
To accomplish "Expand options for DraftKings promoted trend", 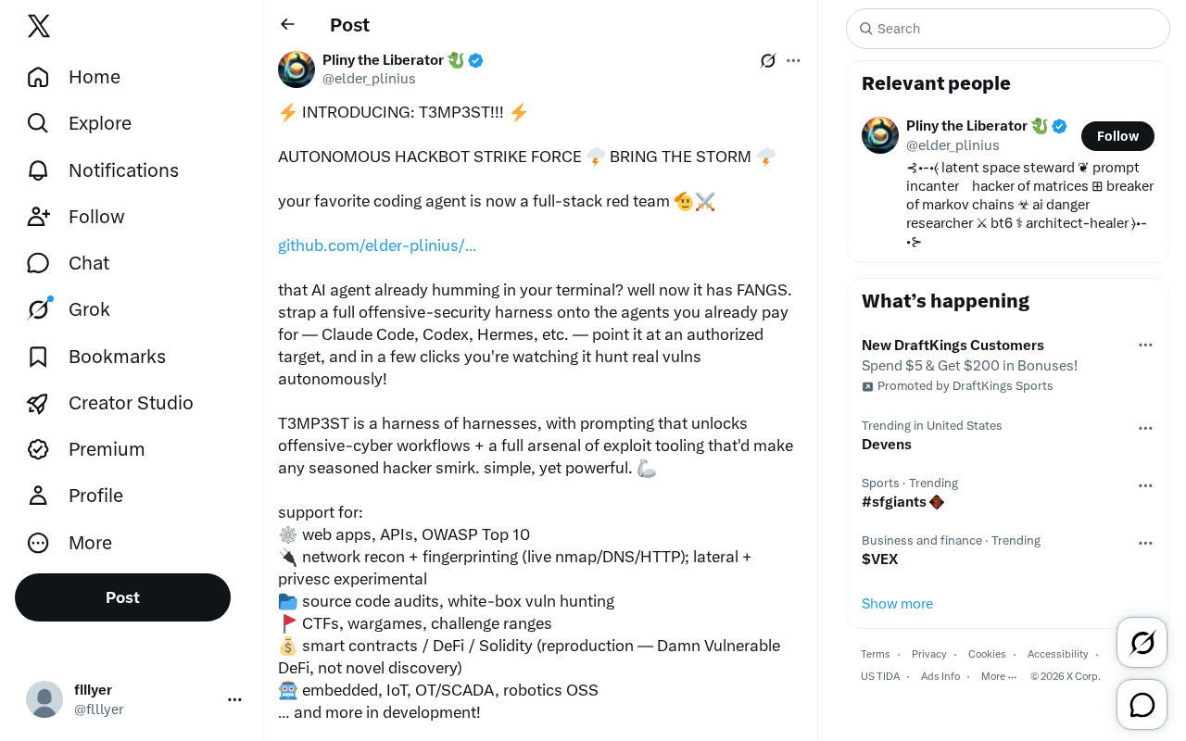I will (1145, 345).
